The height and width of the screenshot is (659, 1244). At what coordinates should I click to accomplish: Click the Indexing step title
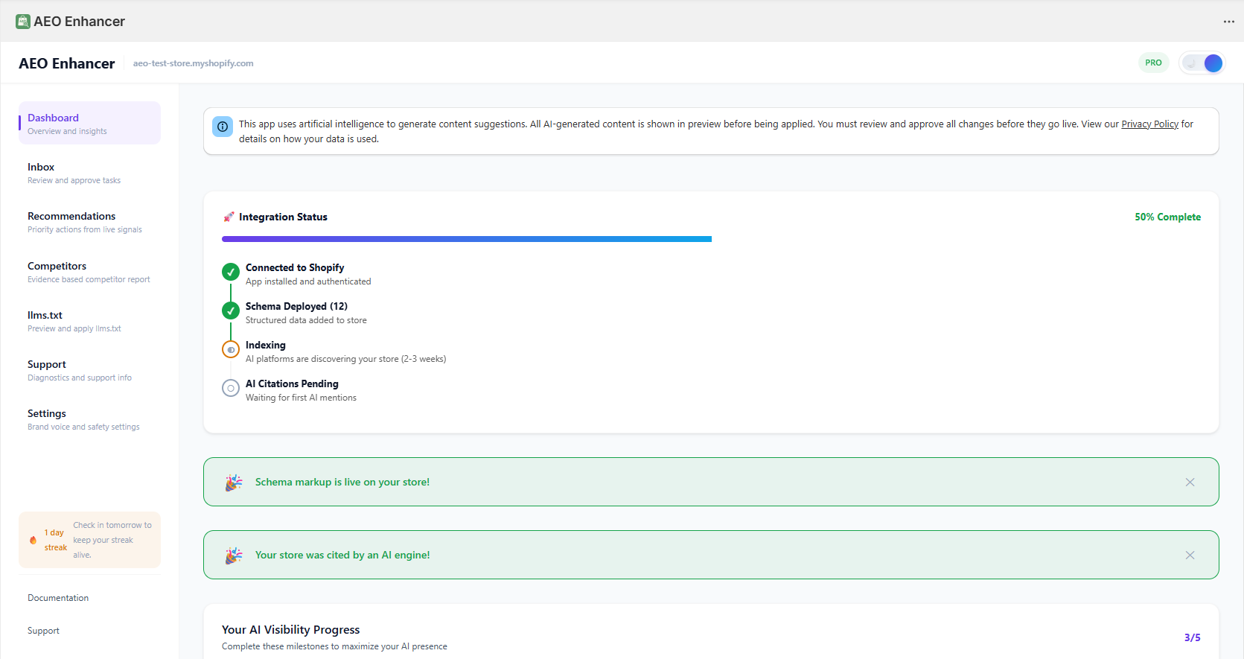pyautogui.click(x=266, y=345)
